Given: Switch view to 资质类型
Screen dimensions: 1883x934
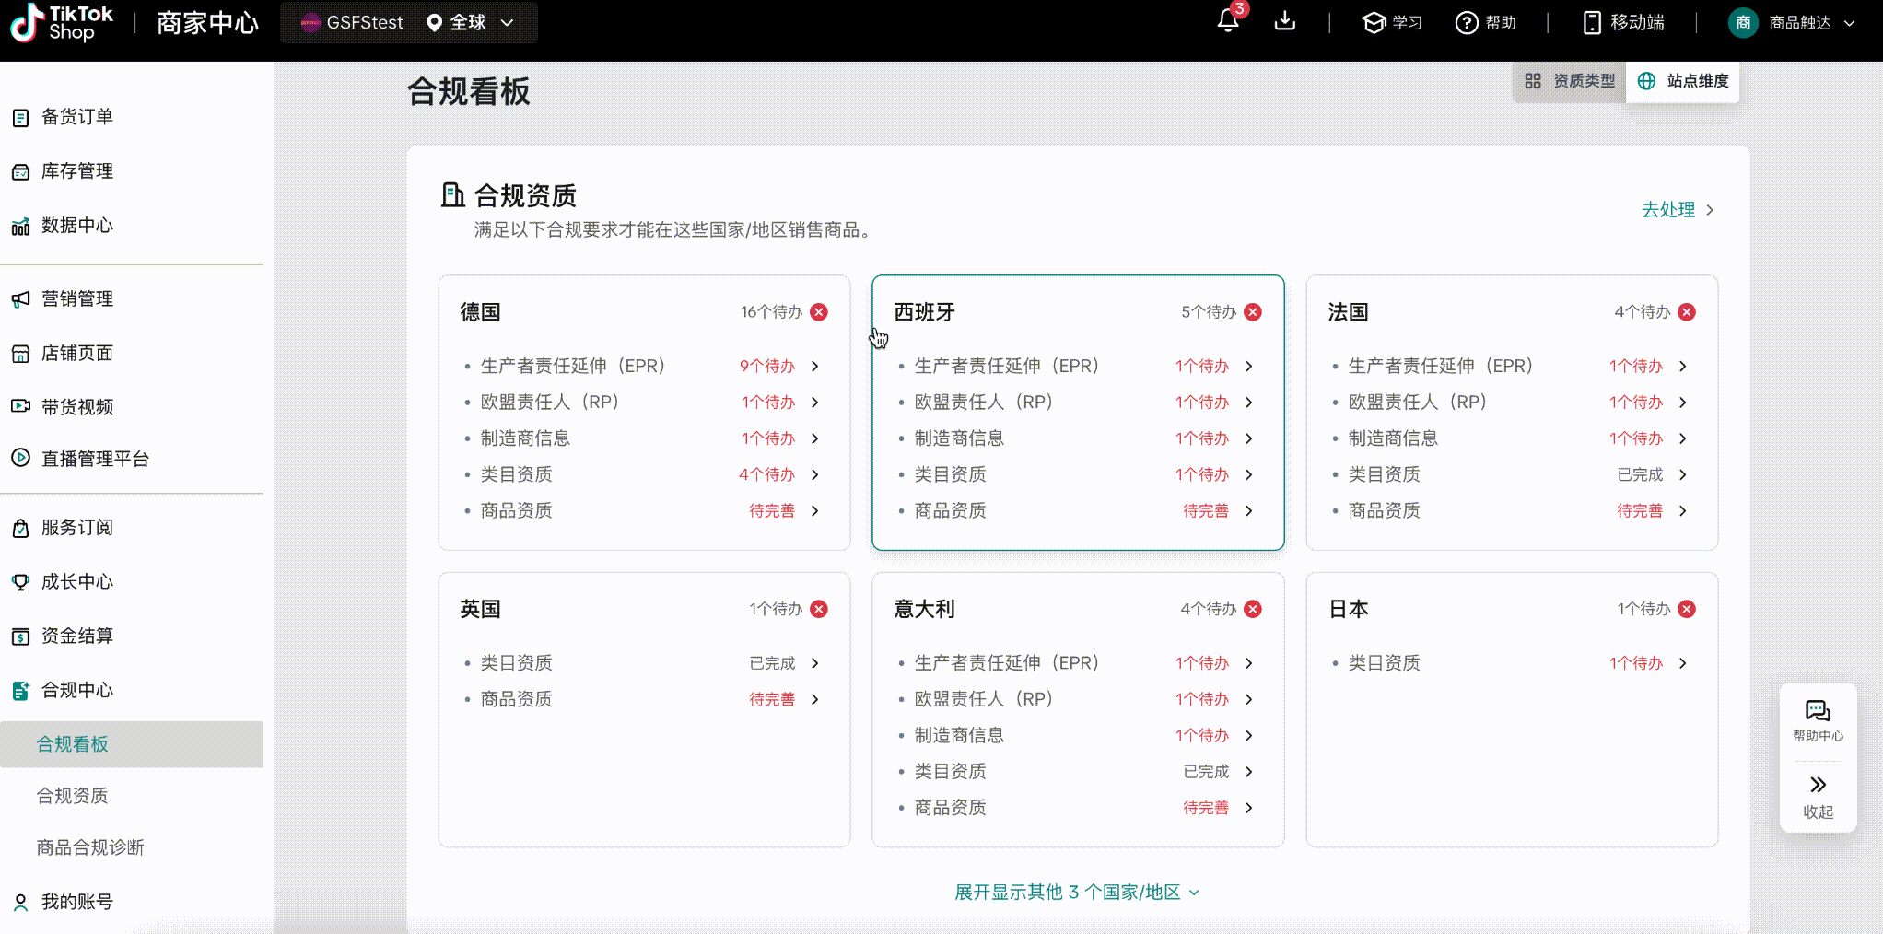Looking at the screenshot, I should click(1570, 81).
